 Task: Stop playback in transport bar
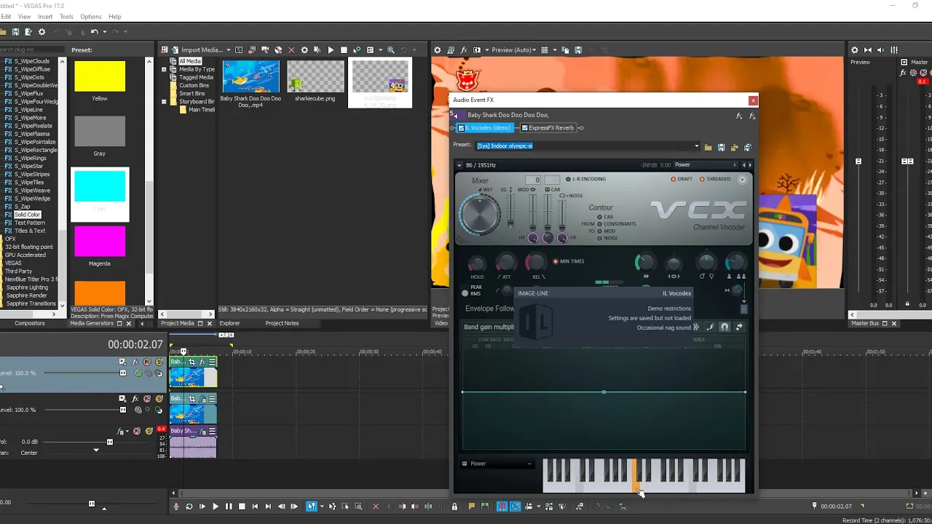pyautogui.click(x=242, y=507)
